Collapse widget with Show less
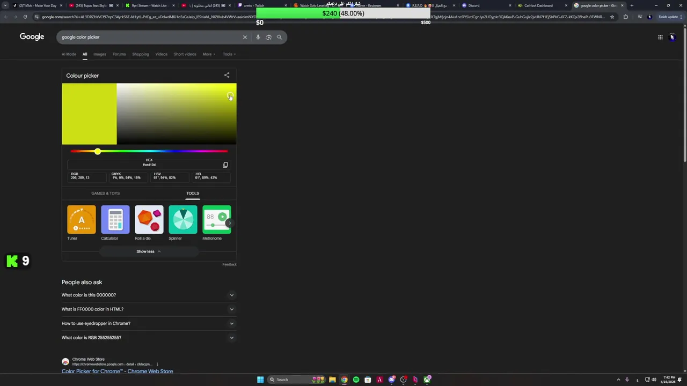Viewport: 687px width, 386px height. pyautogui.click(x=149, y=251)
